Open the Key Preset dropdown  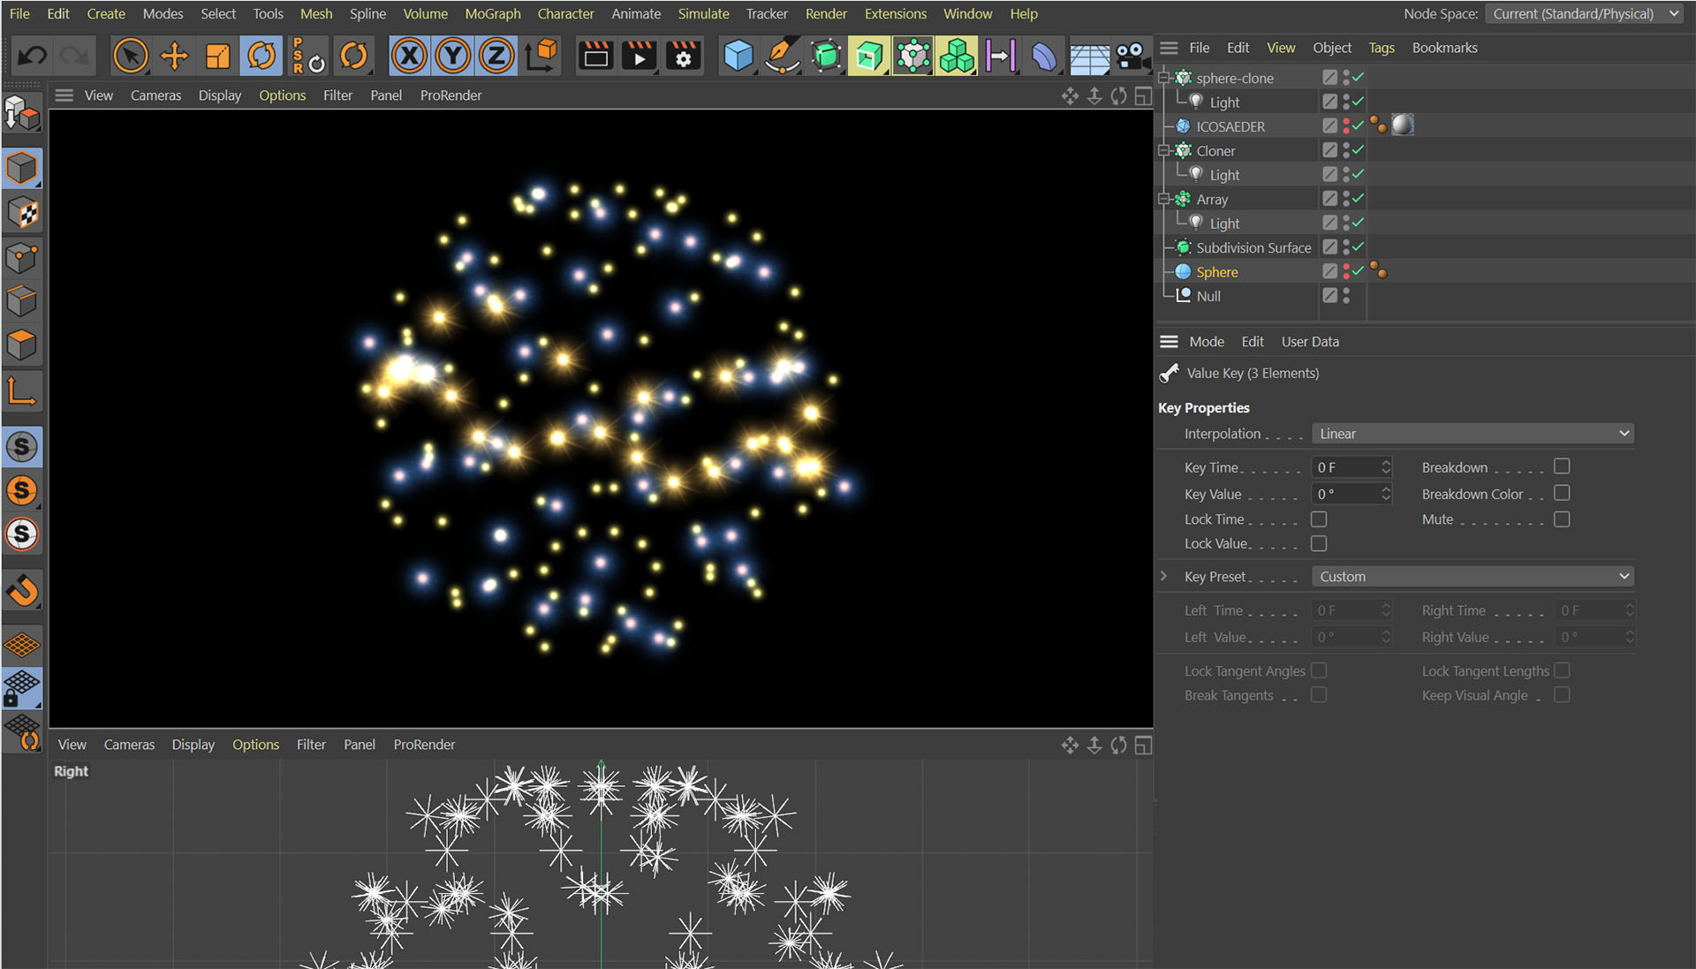pyautogui.click(x=1472, y=577)
